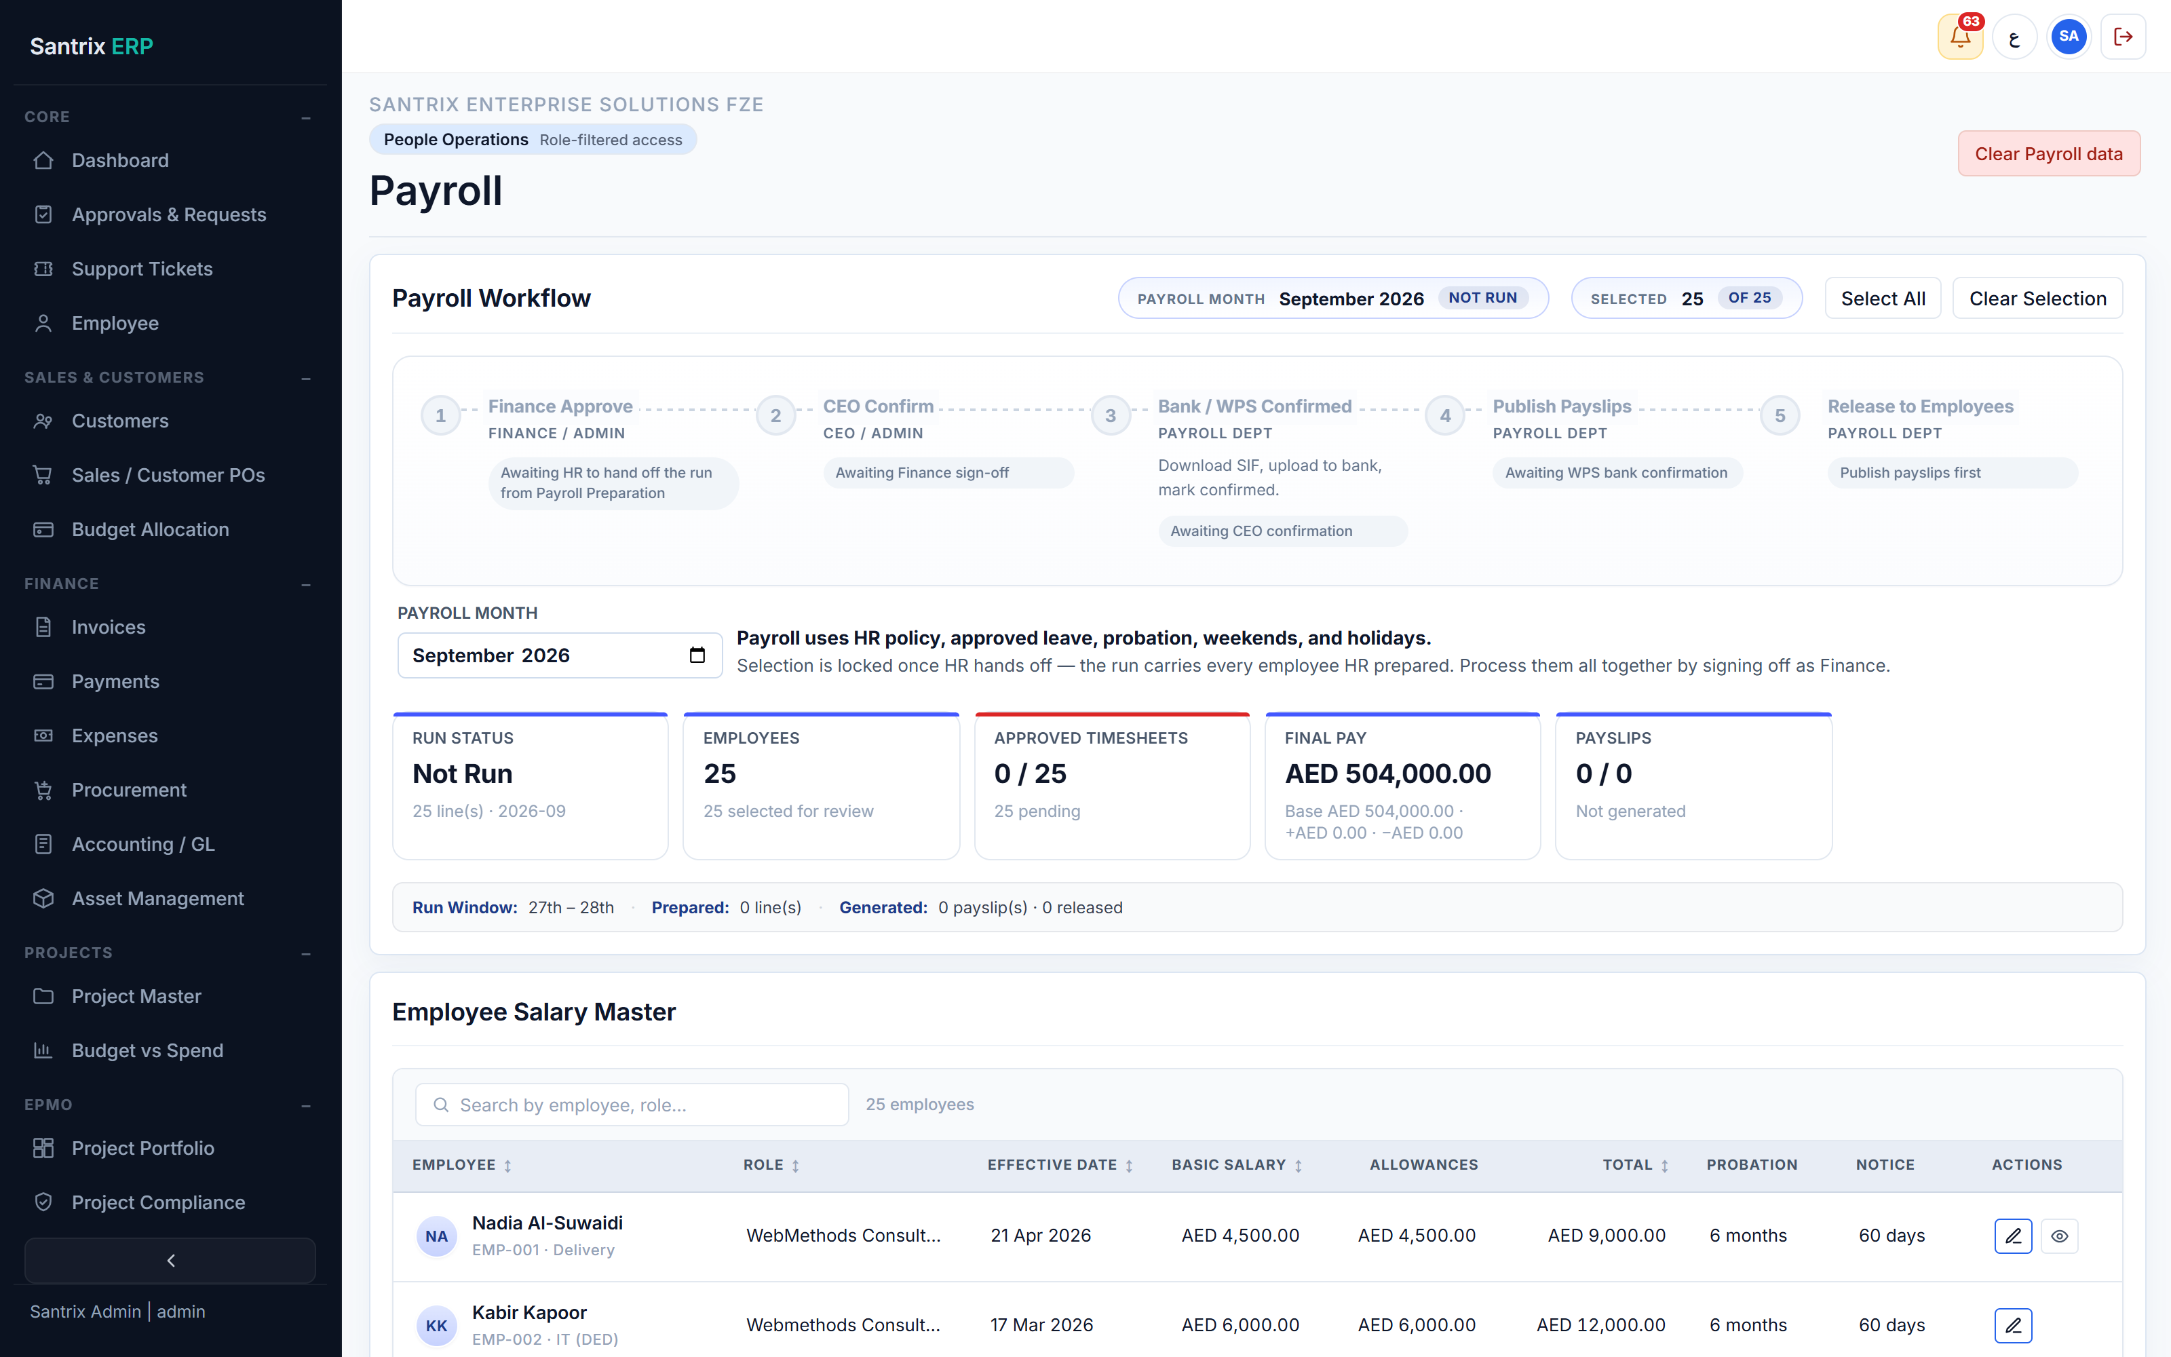2171x1357 pixels.
Task: Sort table by Employee column
Action: (462, 1165)
